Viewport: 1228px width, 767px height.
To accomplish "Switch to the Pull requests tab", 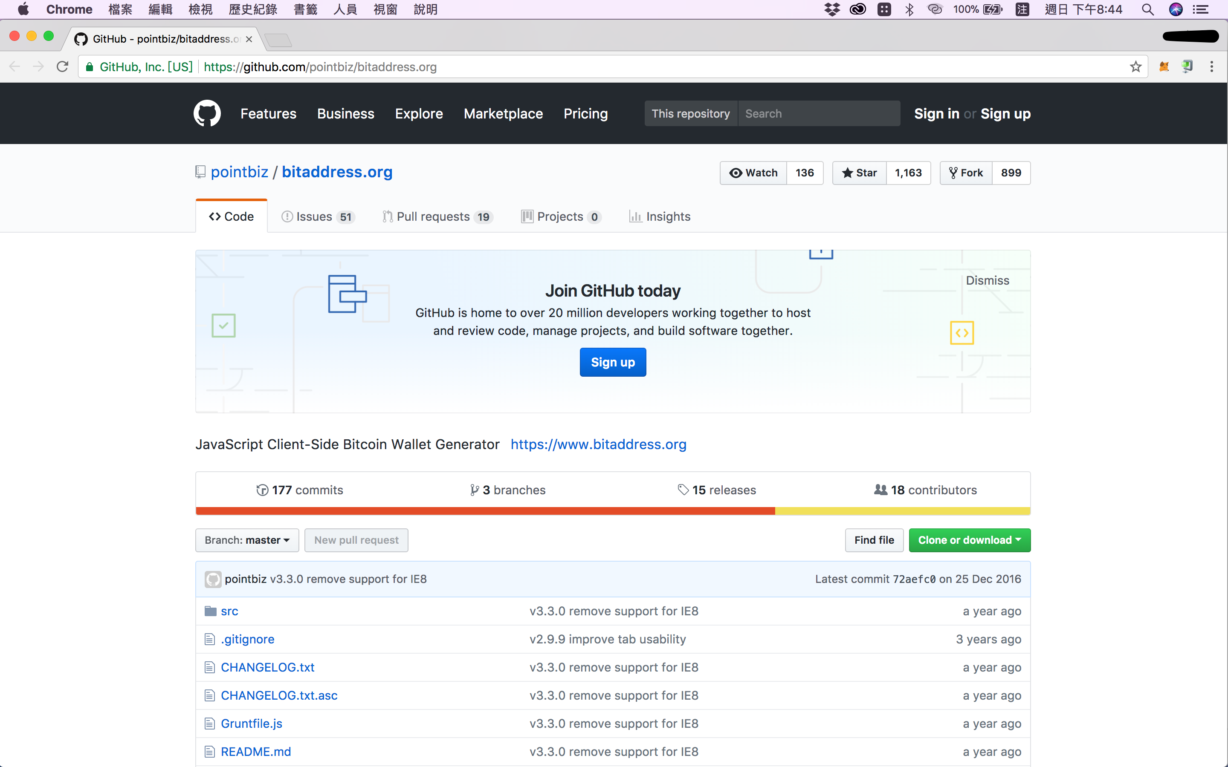I will click(x=437, y=216).
